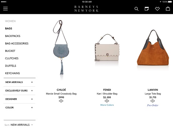Open the favorites heart-diamond icon
The width and height of the screenshot is (173, 130).
[157, 8]
